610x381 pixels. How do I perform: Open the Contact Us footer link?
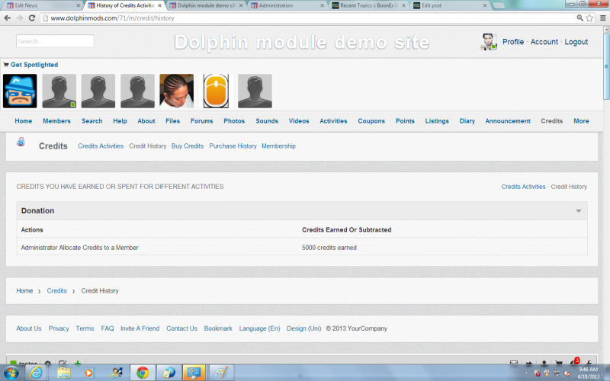point(181,328)
